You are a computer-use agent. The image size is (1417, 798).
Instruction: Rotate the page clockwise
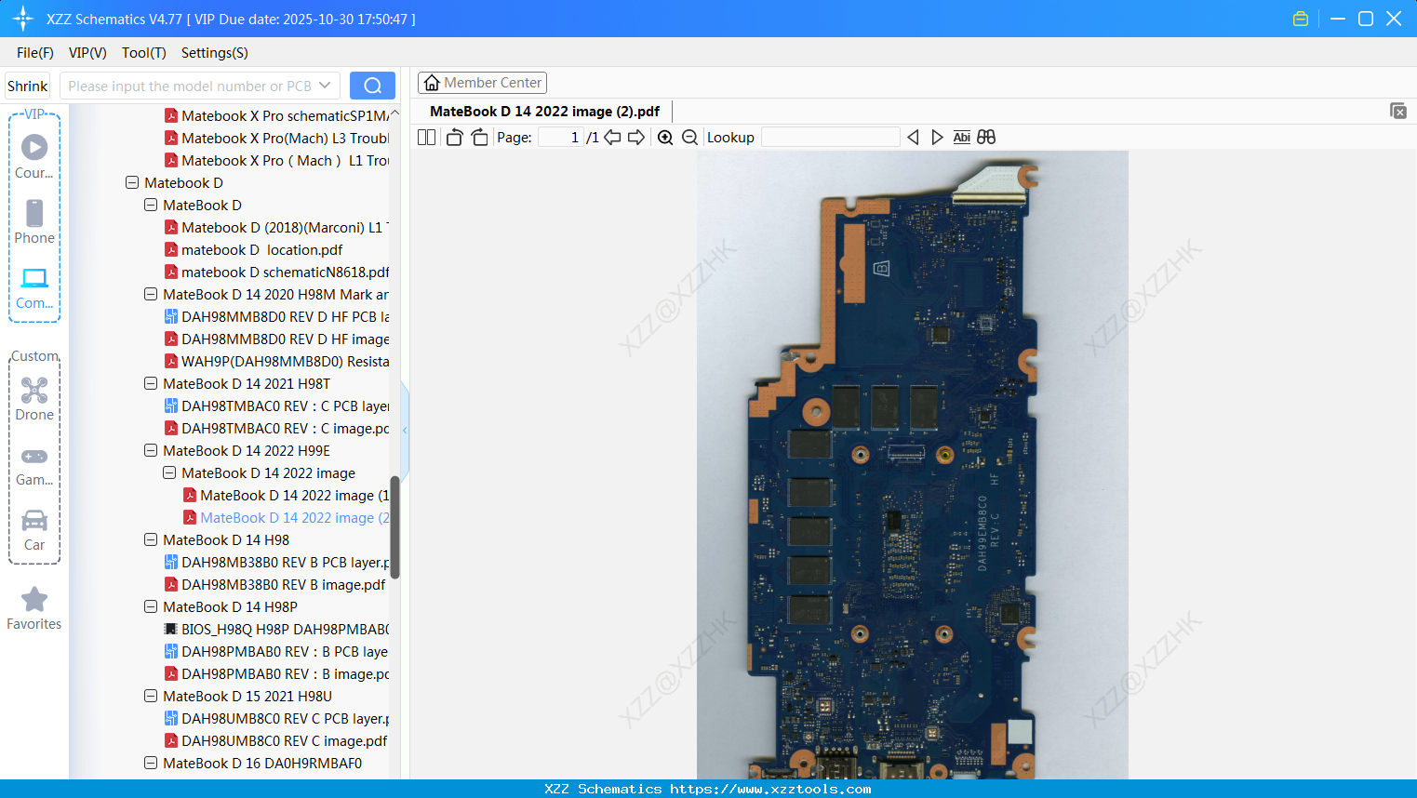tap(479, 138)
